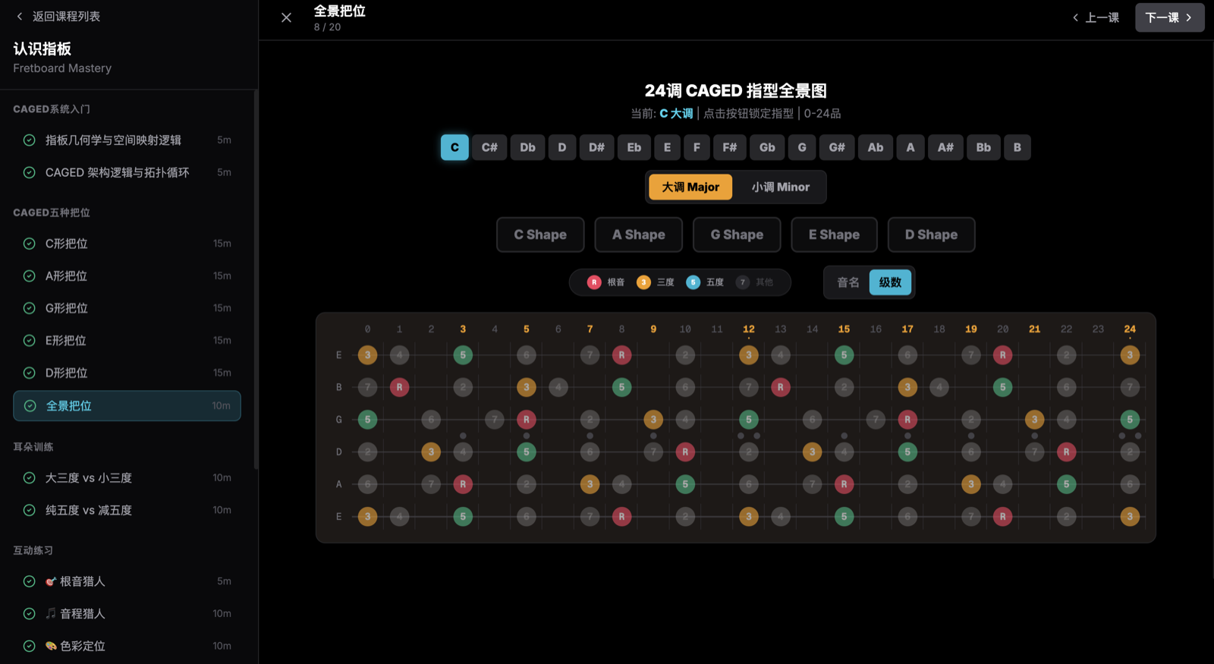Go to previous lesson 上一课
Viewport: 1214px width, 664px height.
(1096, 17)
